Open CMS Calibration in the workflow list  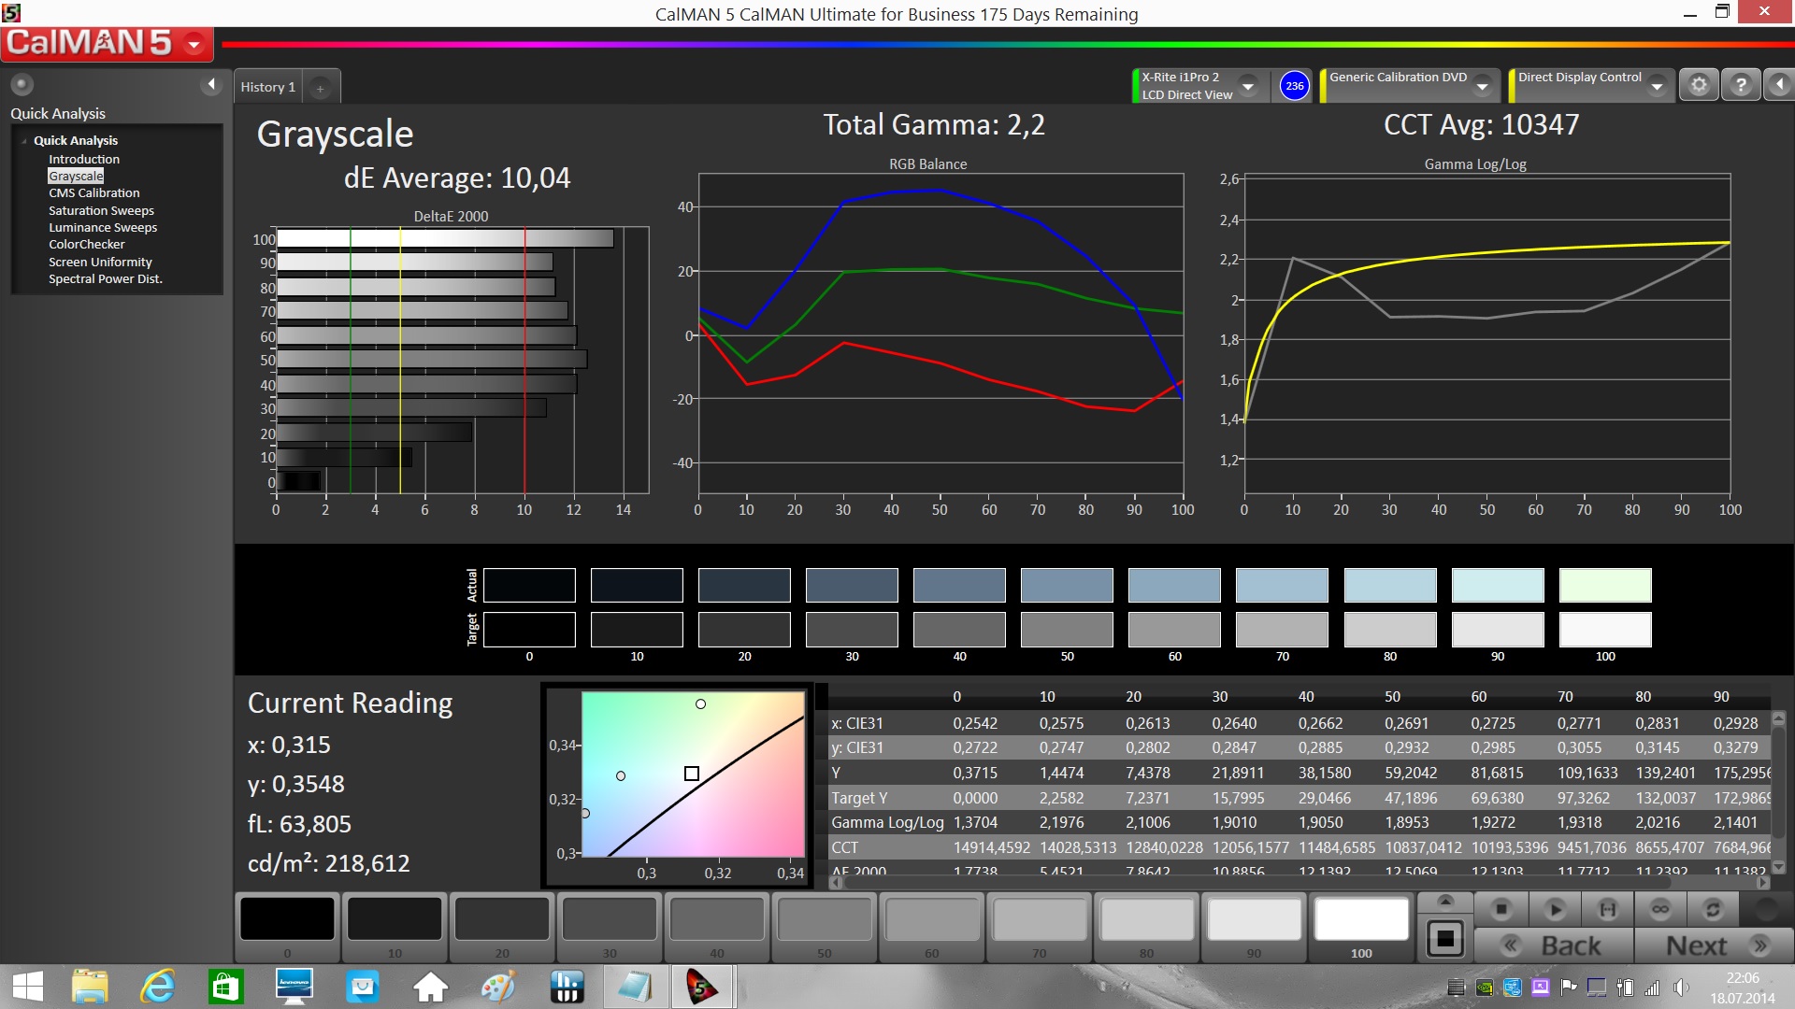(94, 192)
